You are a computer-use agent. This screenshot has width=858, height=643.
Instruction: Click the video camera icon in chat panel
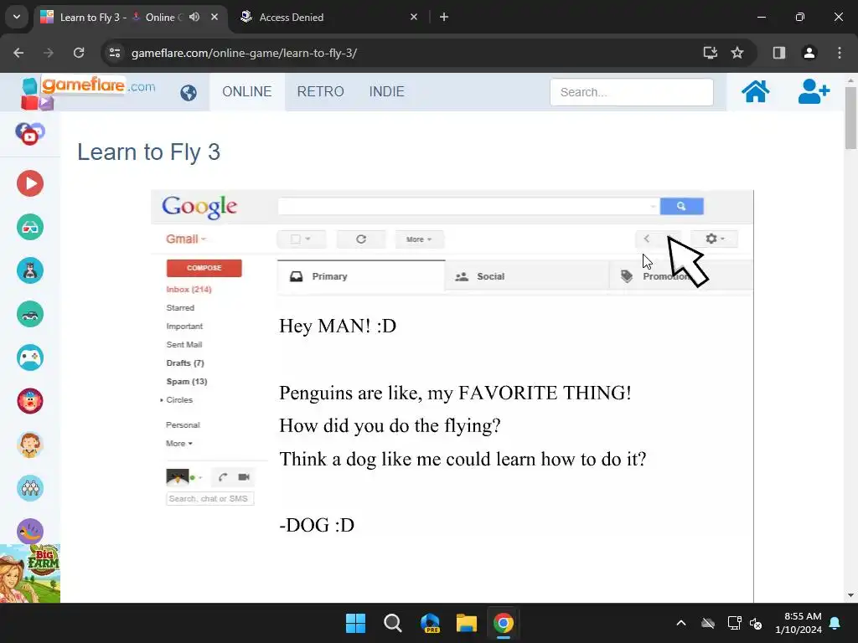[x=244, y=477]
